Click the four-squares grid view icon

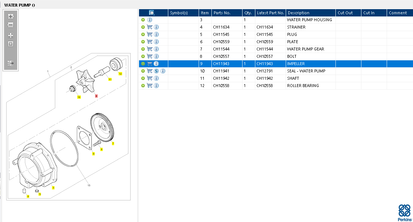(x=11, y=35)
